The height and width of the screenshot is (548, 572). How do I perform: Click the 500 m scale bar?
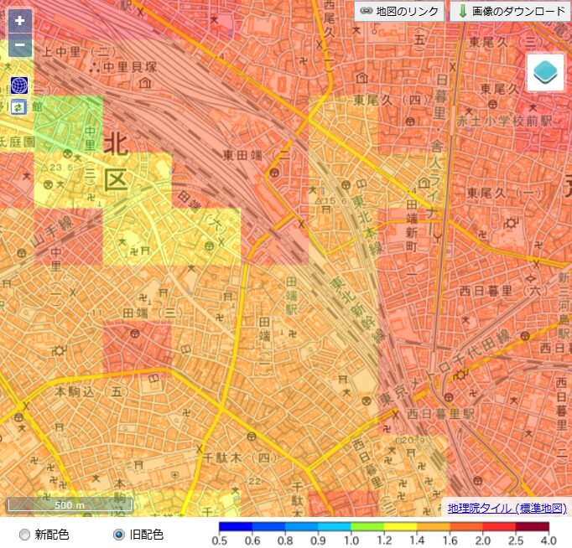(70, 505)
